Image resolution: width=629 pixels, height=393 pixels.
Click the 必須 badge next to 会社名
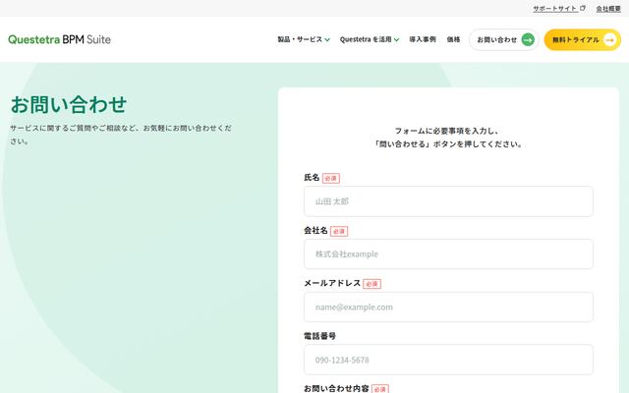coord(339,231)
